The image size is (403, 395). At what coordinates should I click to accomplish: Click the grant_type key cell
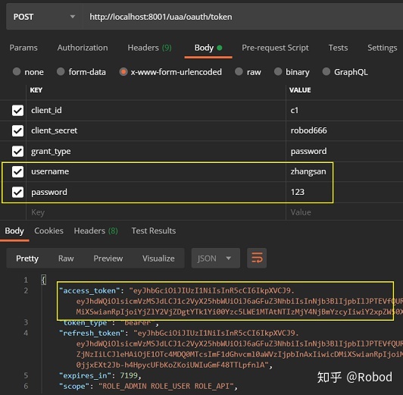pos(156,151)
